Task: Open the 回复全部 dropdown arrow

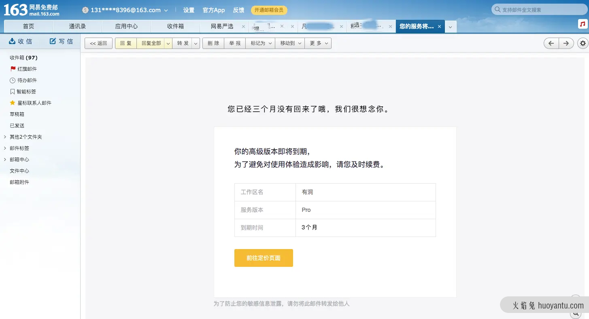Action: (168, 43)
